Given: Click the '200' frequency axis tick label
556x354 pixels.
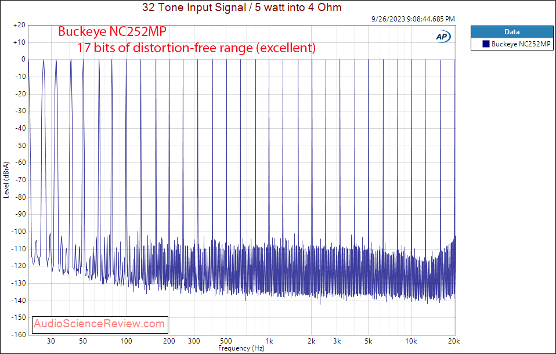Looking at the screenshot, I should 169,341.
